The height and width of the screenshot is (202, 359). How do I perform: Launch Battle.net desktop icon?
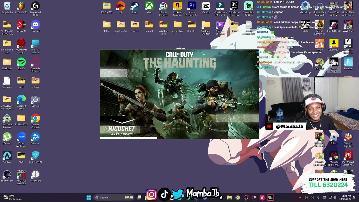[x=35, y=139]
